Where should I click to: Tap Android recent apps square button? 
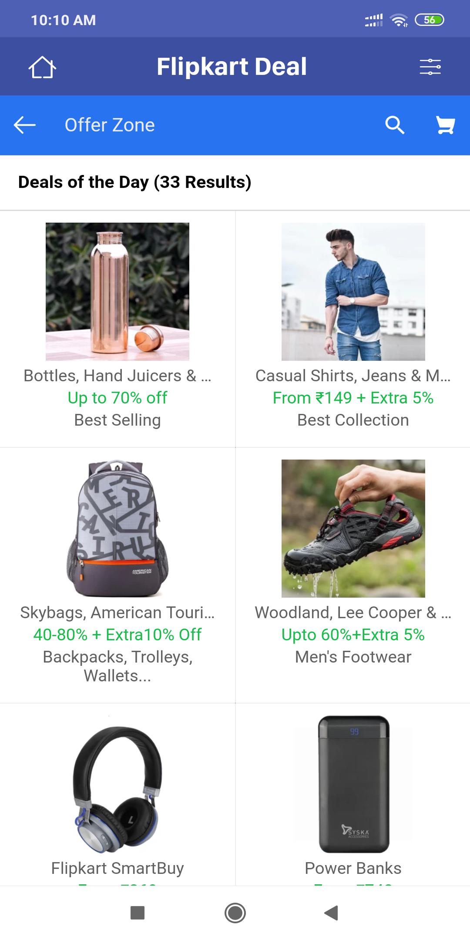(138, 913)
